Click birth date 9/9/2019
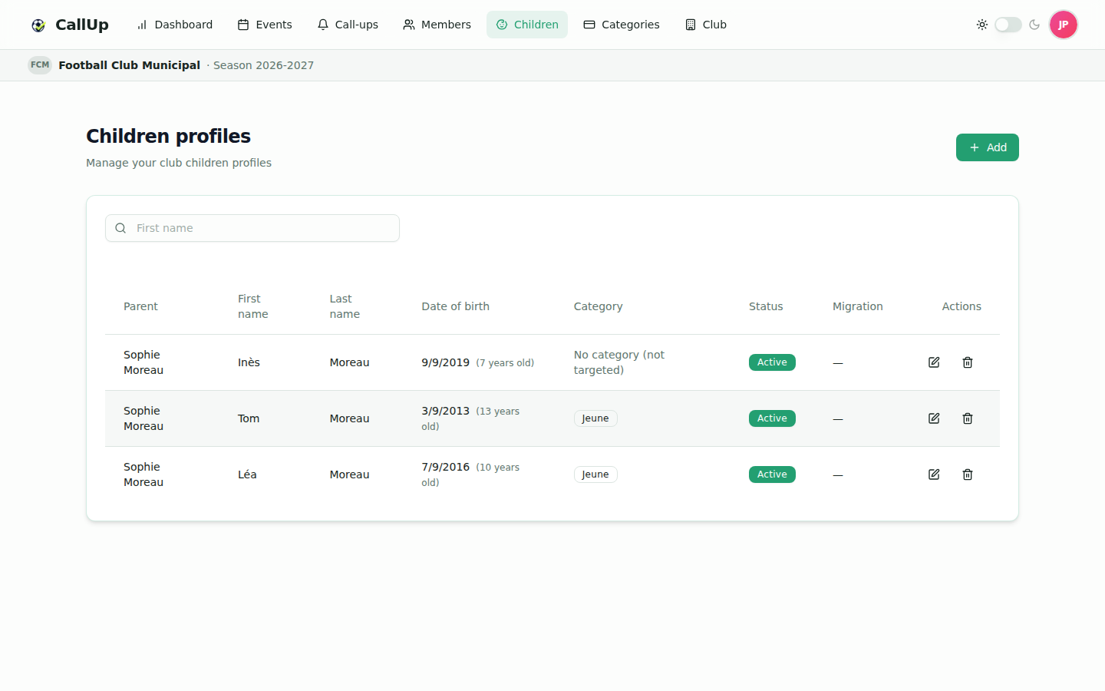This screenshot has width=1105, height=691. [445, 362]
